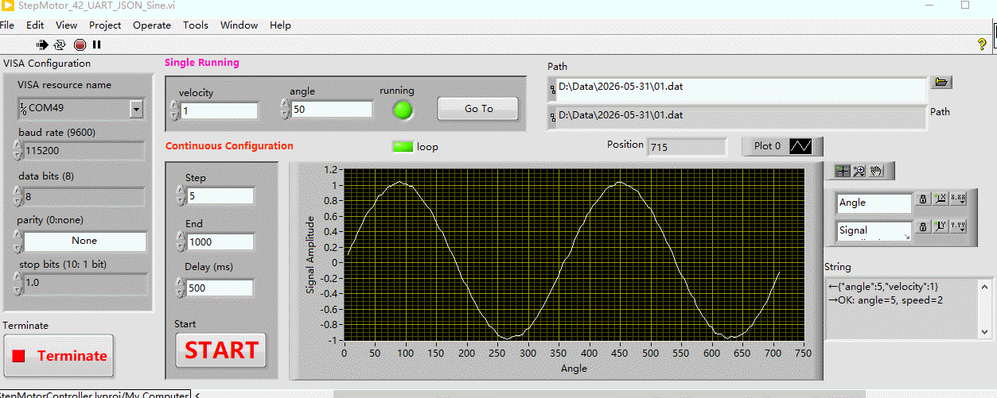Open the Y-axis format options icon
This screenshot has width=997, height=398.
959,226
